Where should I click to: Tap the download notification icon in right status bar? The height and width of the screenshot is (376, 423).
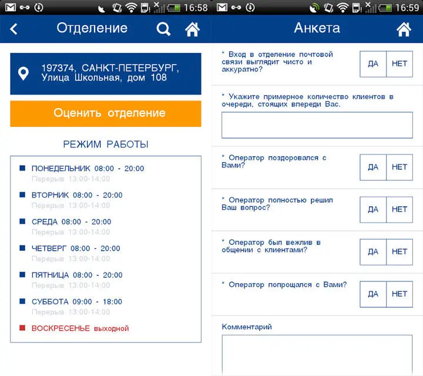250,7
